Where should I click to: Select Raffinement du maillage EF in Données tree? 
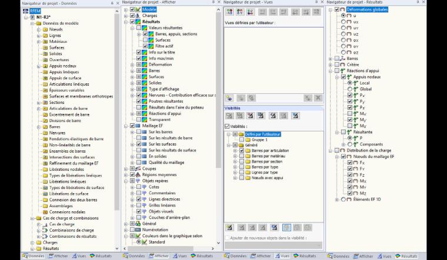click(x=74, y=163)
